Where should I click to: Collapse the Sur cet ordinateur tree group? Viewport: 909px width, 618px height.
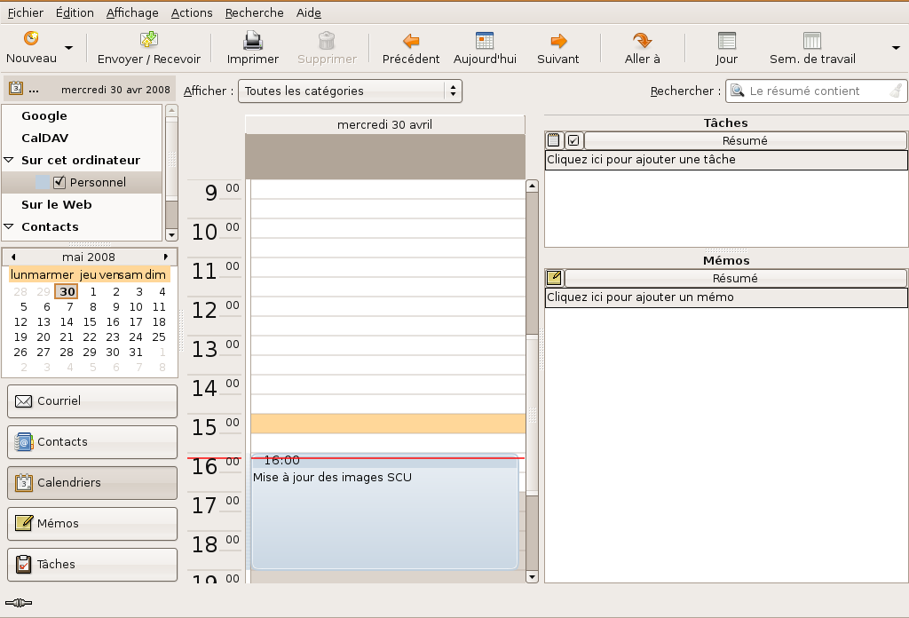tap(9, 160)
